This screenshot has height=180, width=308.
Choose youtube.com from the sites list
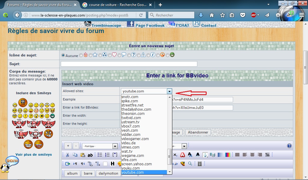coord(144,172)
